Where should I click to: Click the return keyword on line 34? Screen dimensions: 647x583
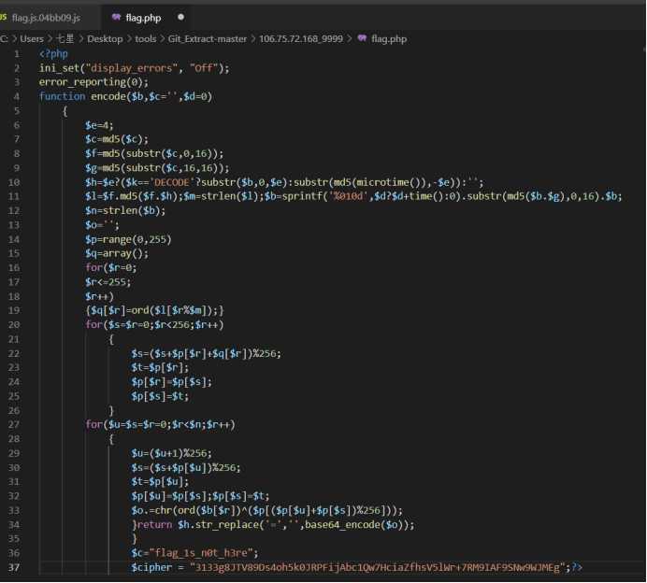[154, 524]
